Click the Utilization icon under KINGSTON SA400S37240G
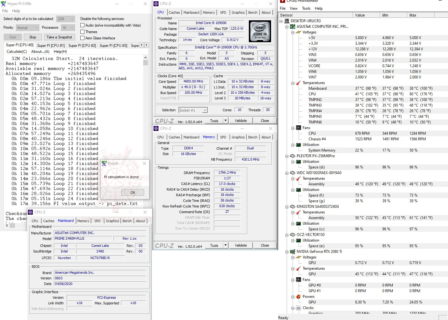 click(298, 223)
